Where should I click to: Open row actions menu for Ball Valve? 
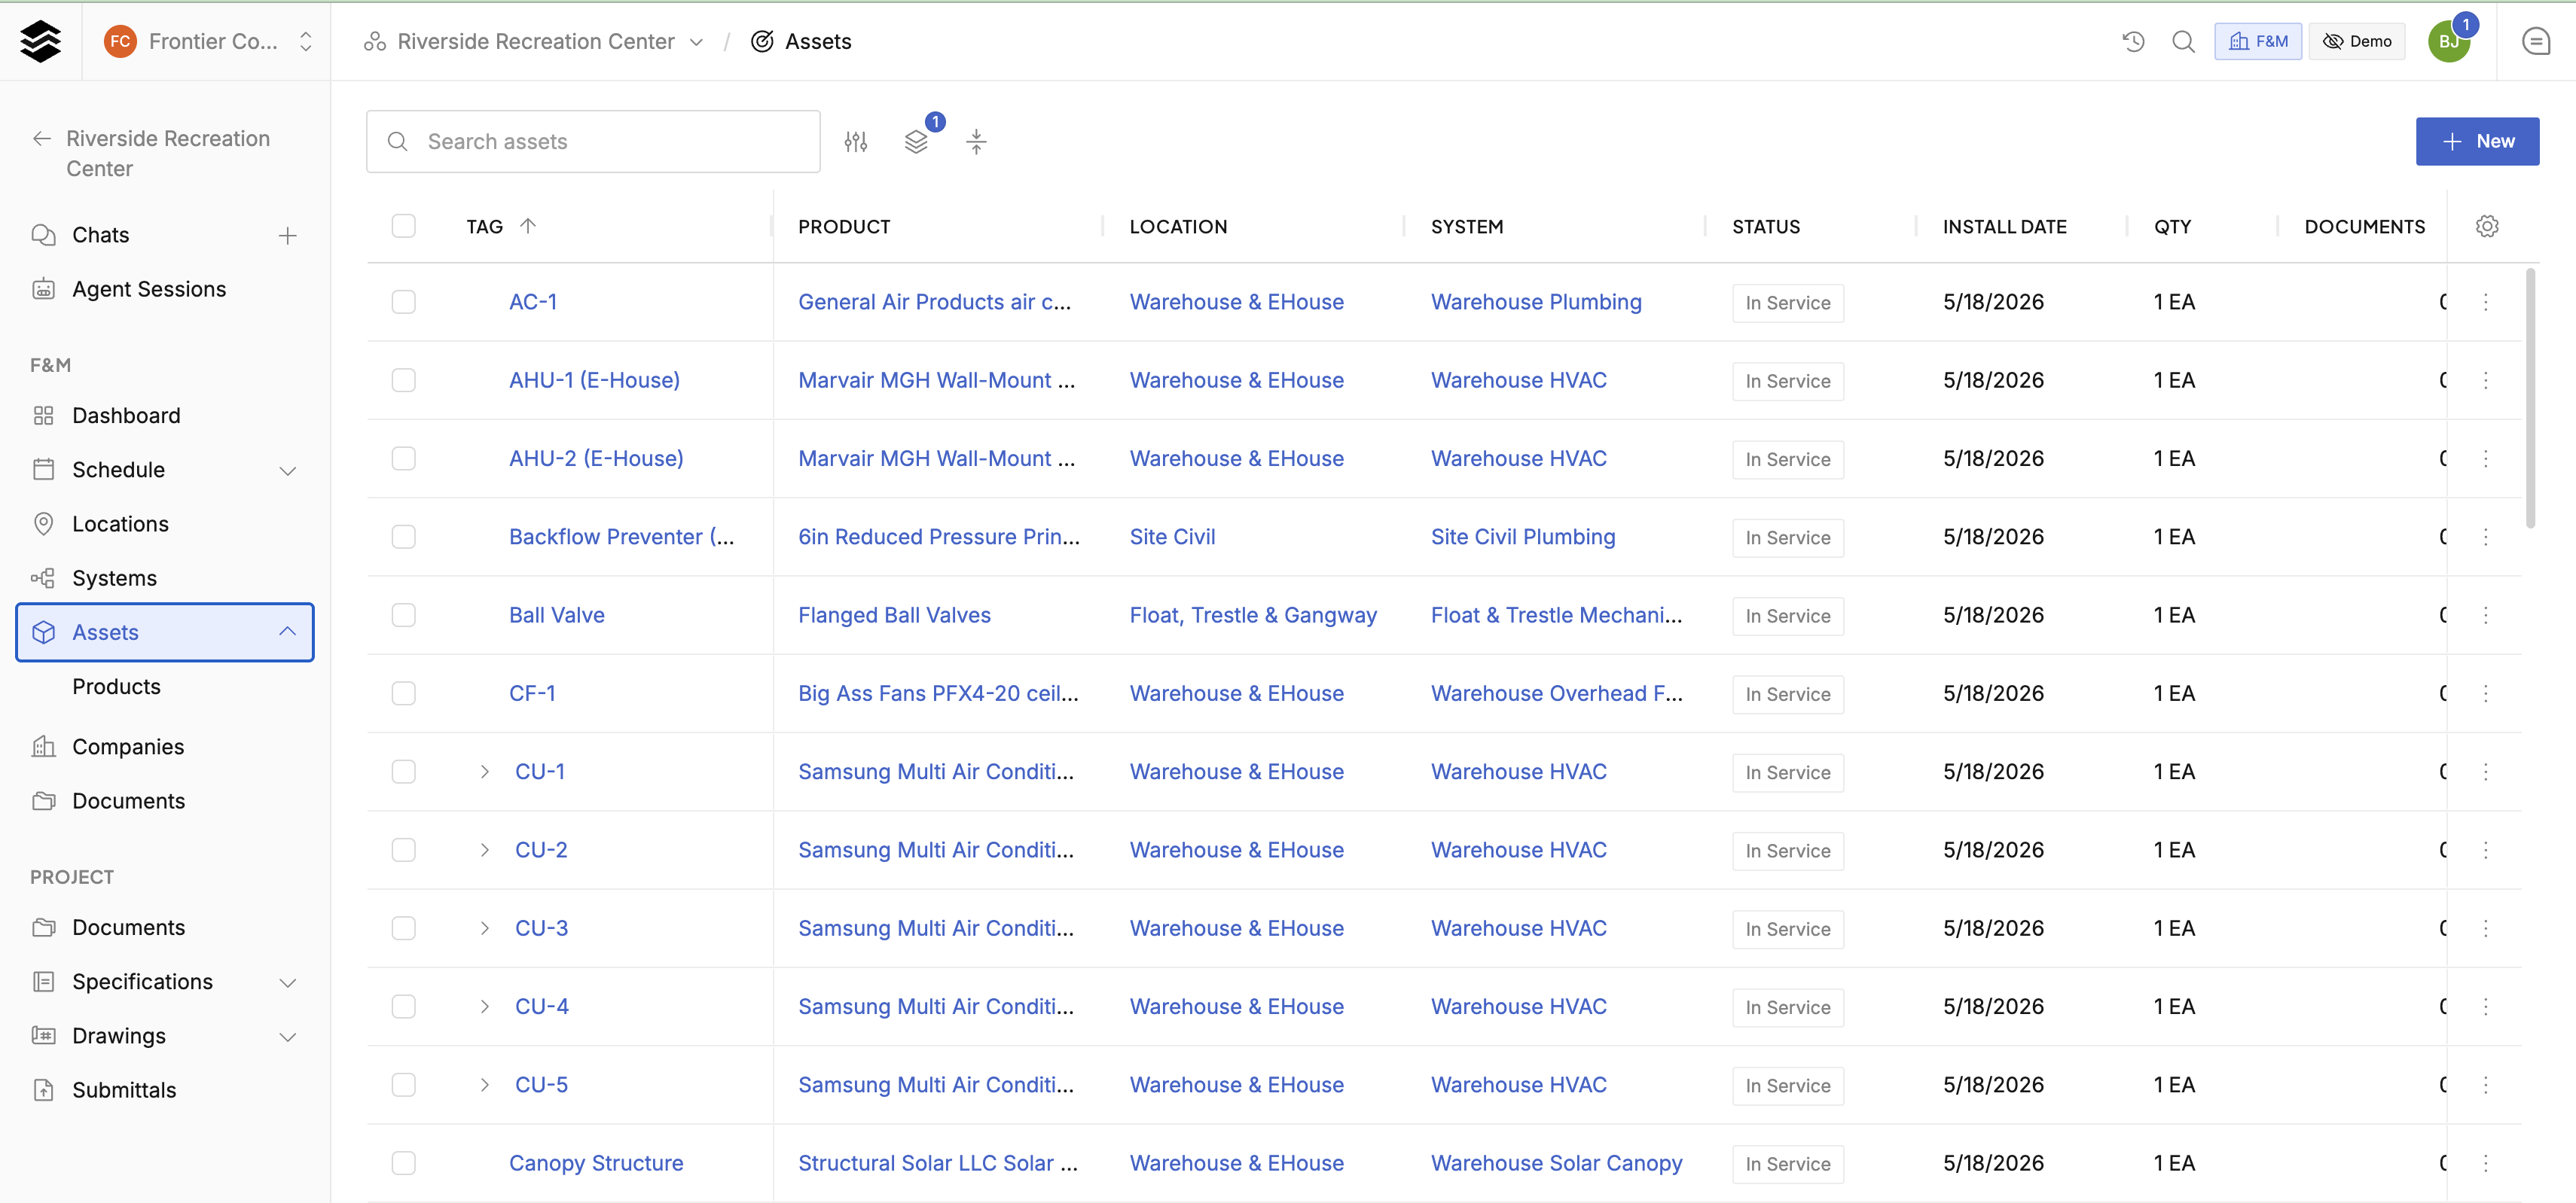coord(2485,616)
